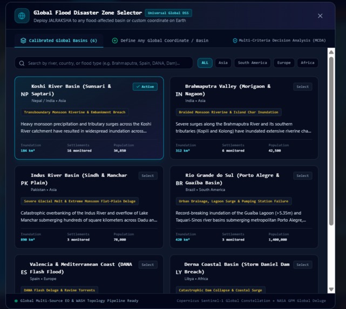Open Multi-Criteria Decision Analysis (MCDA)

pyautogui.click(x=279, y=40)
